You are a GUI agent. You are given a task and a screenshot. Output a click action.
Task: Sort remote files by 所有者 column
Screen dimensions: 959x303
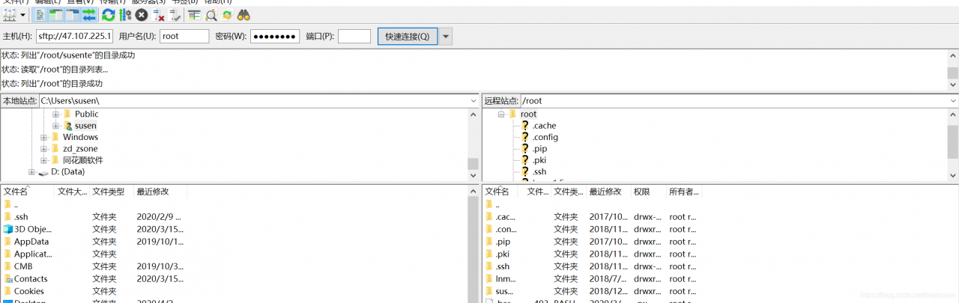point(683,192)
